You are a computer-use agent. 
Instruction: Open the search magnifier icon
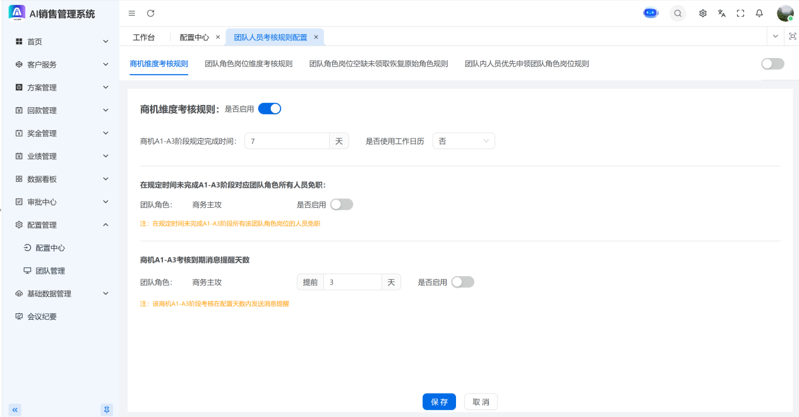[678, 13]
